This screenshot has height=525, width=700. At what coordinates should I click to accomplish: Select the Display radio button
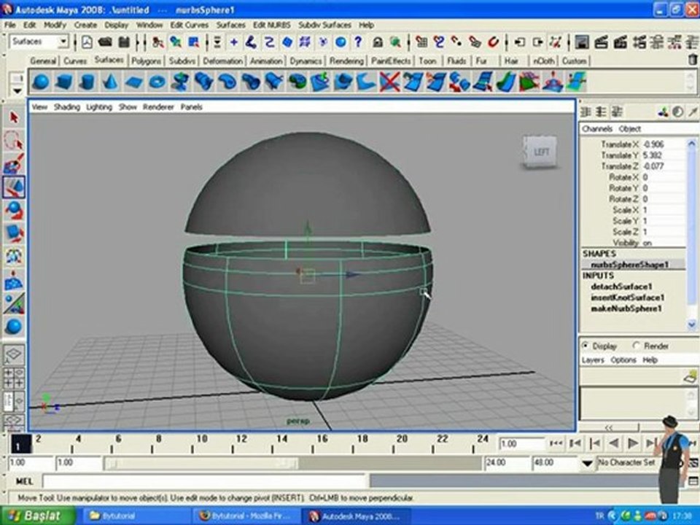coord(586,346)
